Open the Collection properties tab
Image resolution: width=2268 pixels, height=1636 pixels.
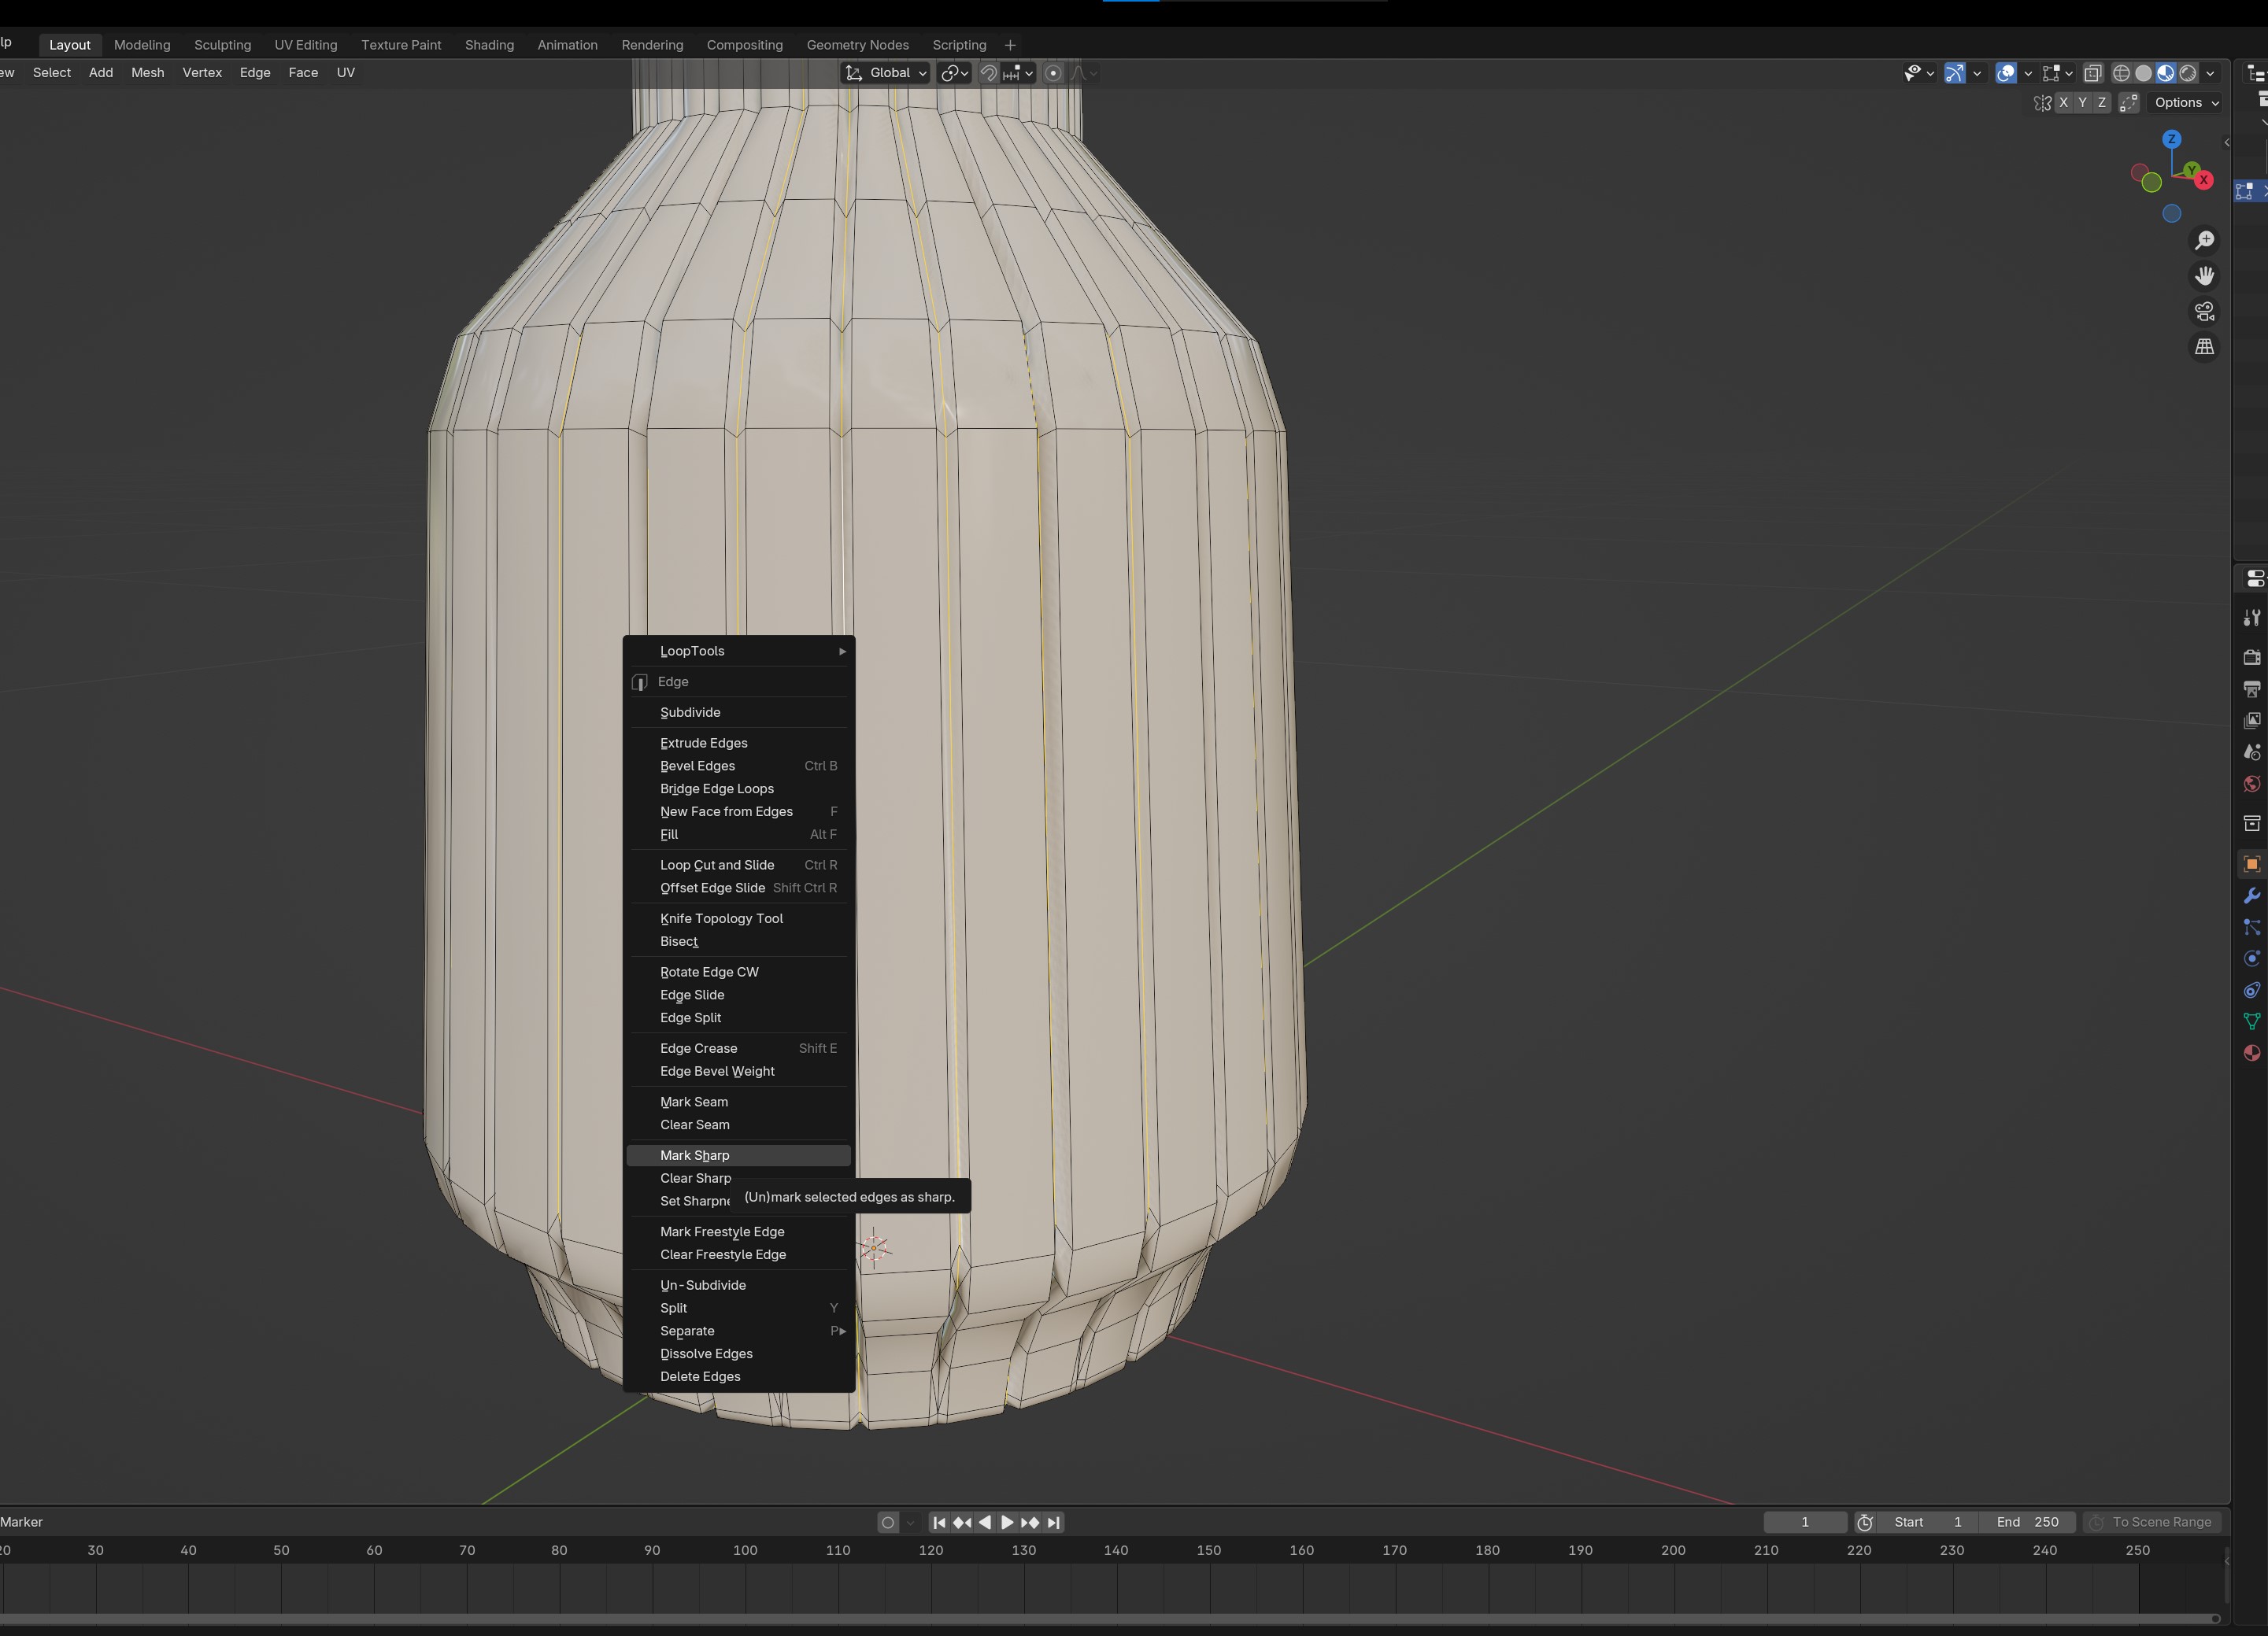pos(2251,823)
